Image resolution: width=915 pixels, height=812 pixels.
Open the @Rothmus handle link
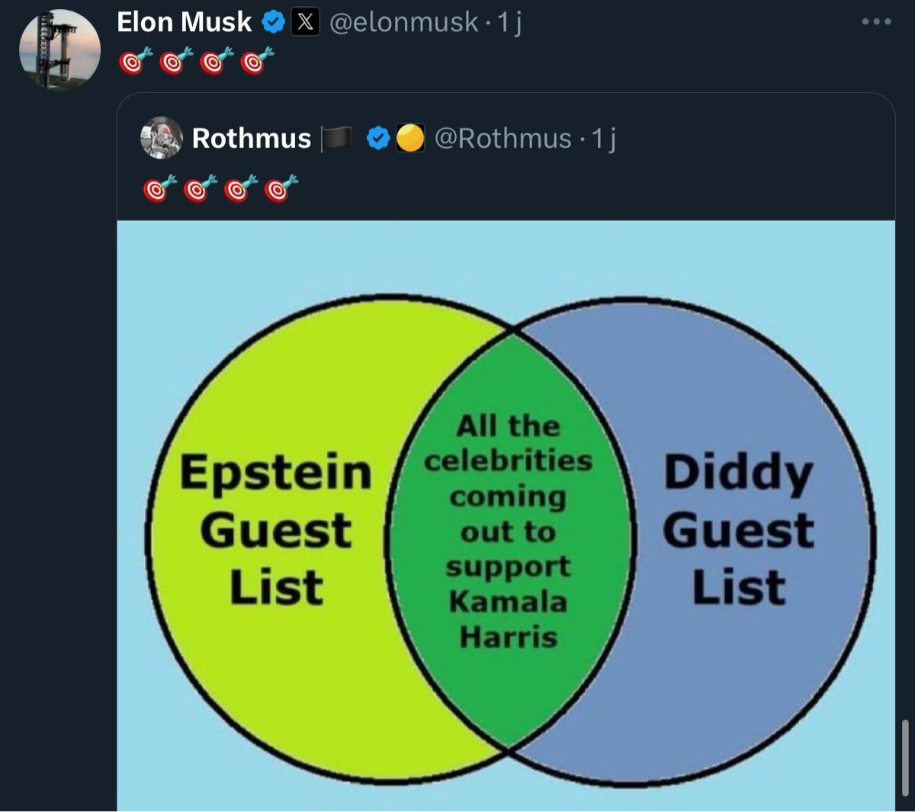(502, 138)
